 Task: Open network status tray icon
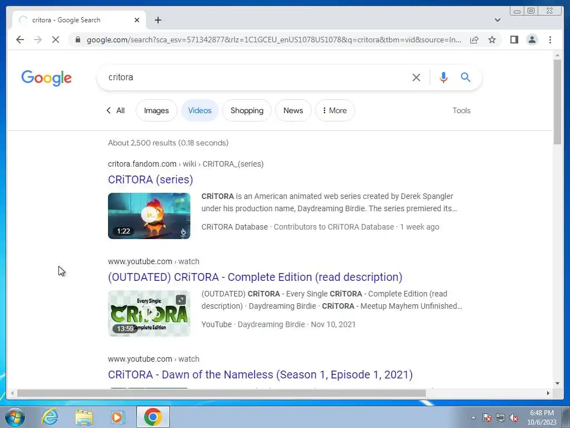coord(500,417)
